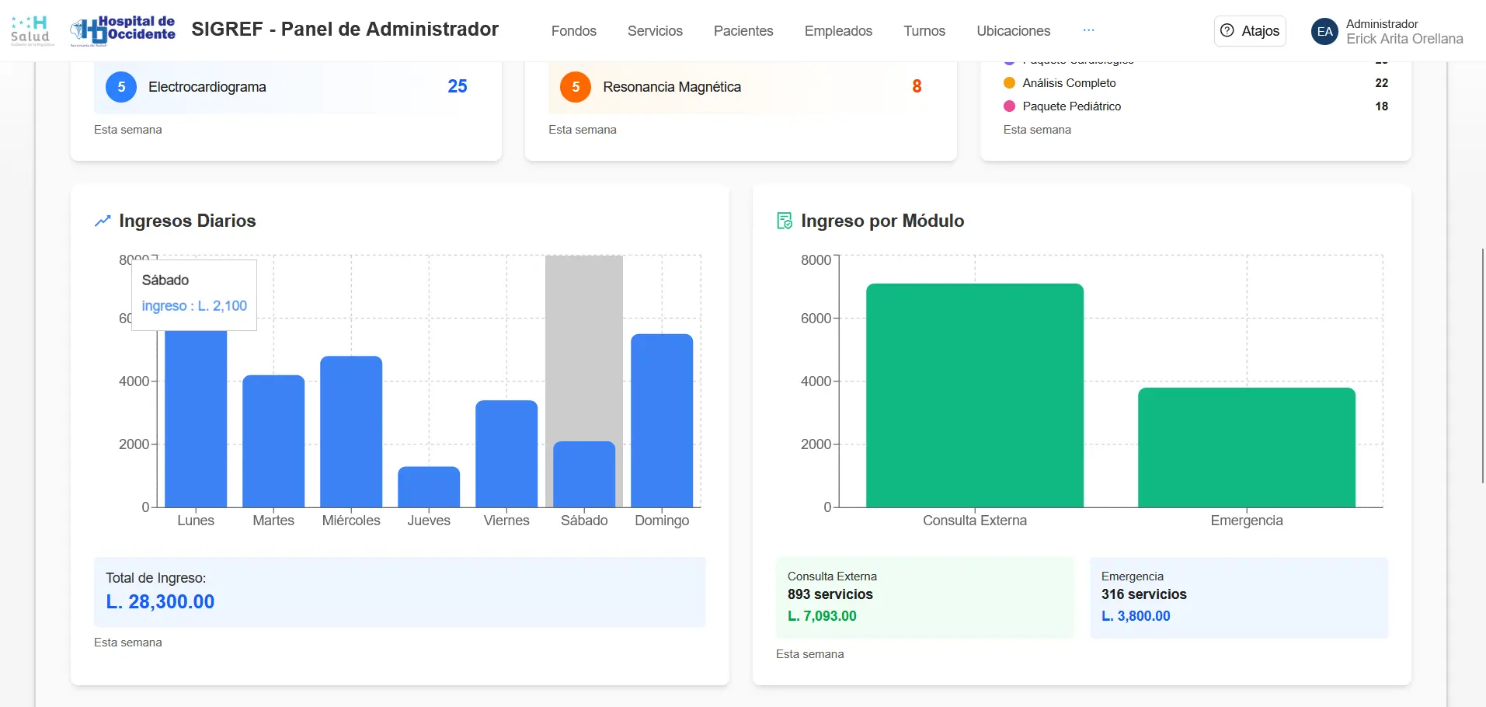Click the pink Paquete Pediátrico color dot
Screen dimensions: 1486x707
click(1009, 106)
